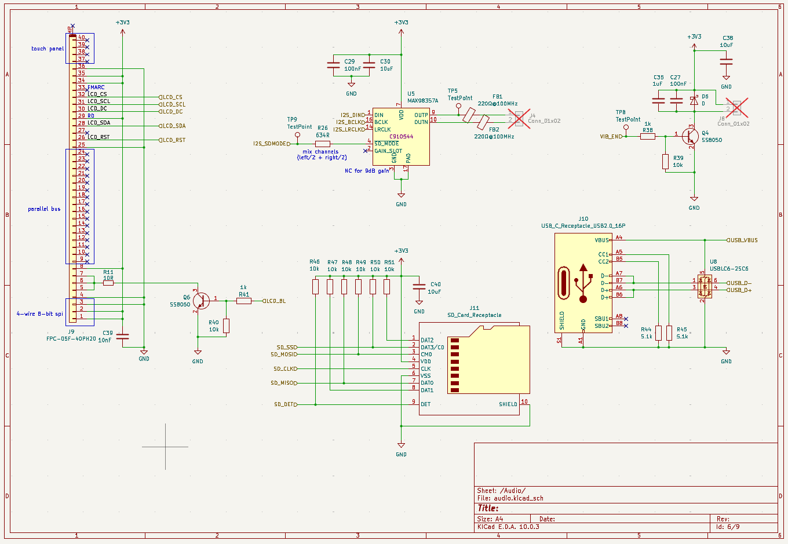This screenshot has height=544, width=788.
Task: Select resistor R11 10R symbol
Action: point(108,283)
